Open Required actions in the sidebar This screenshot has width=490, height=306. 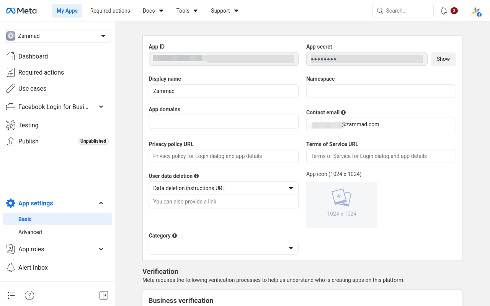pos(57,72)
